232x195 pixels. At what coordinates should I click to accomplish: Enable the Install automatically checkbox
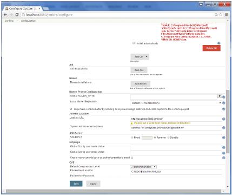point(134,43)
